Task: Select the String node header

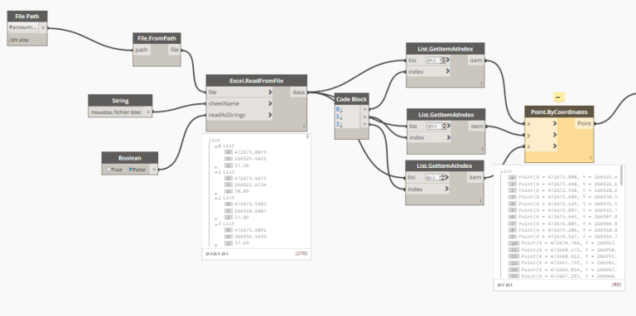Action: click(x=120, y=100)
